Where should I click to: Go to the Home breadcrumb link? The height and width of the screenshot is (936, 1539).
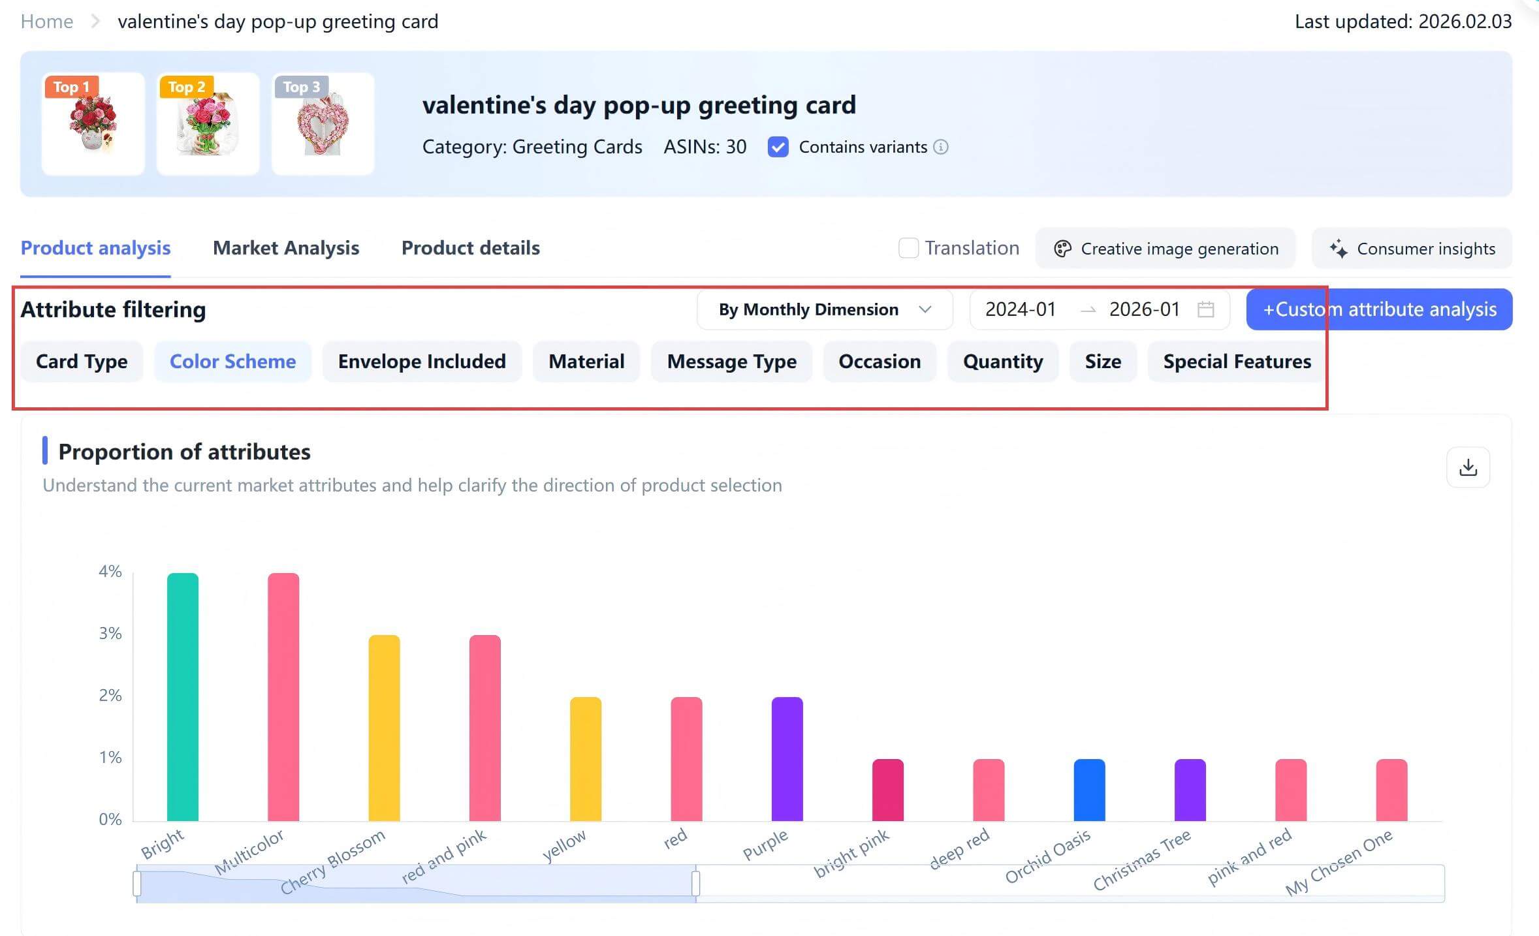click(47, 22)
